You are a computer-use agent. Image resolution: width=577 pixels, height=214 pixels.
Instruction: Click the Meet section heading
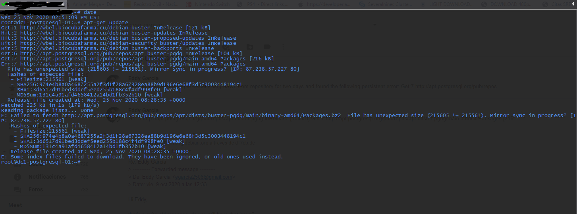coord(16,205)
